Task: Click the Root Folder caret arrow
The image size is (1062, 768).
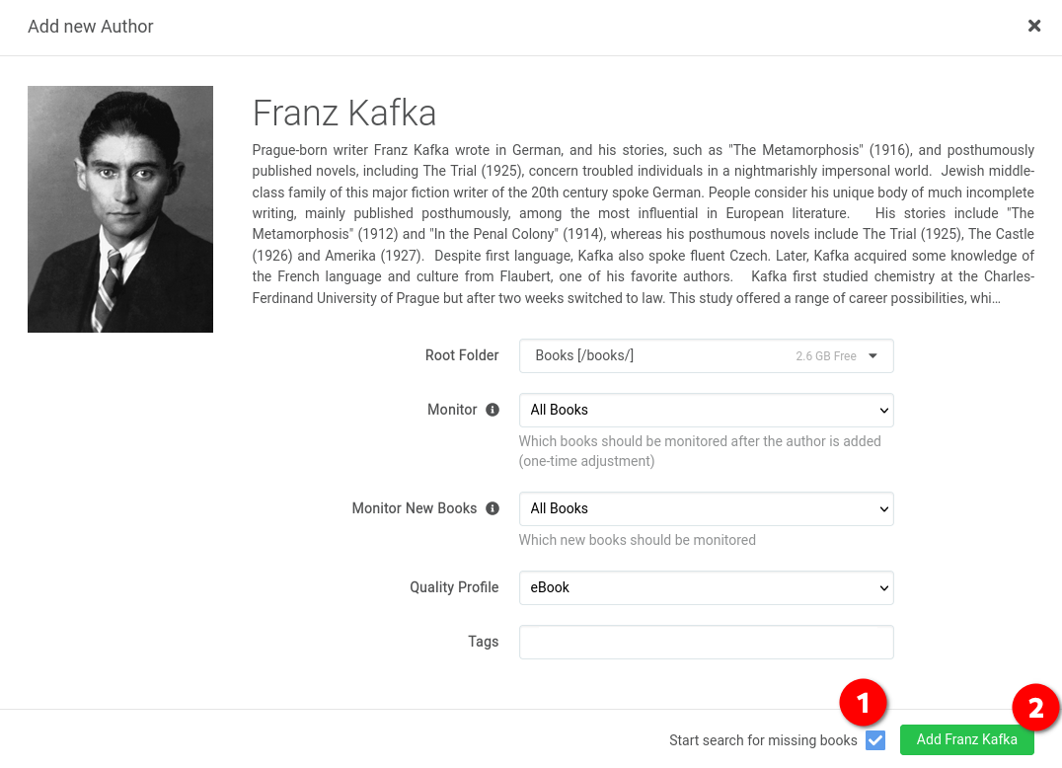Action: point(872,355)
